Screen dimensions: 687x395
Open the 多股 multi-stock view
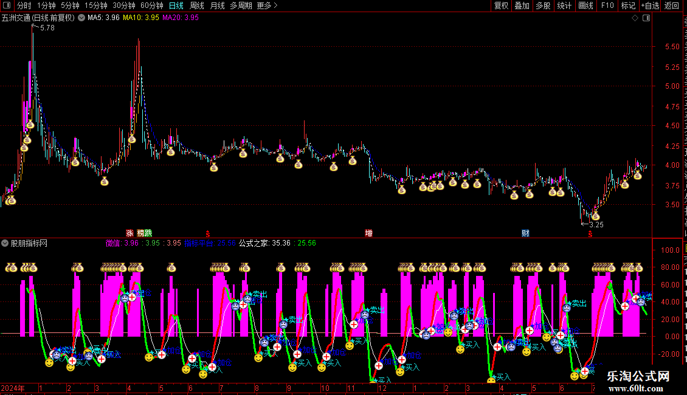click(x=543, y=5)
